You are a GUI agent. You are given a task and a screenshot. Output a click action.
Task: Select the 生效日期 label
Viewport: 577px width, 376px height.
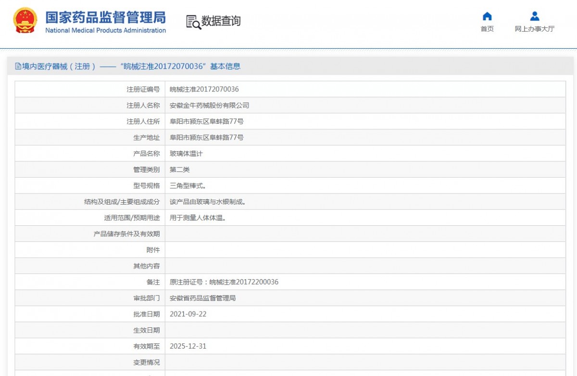[x=146, y=330]
